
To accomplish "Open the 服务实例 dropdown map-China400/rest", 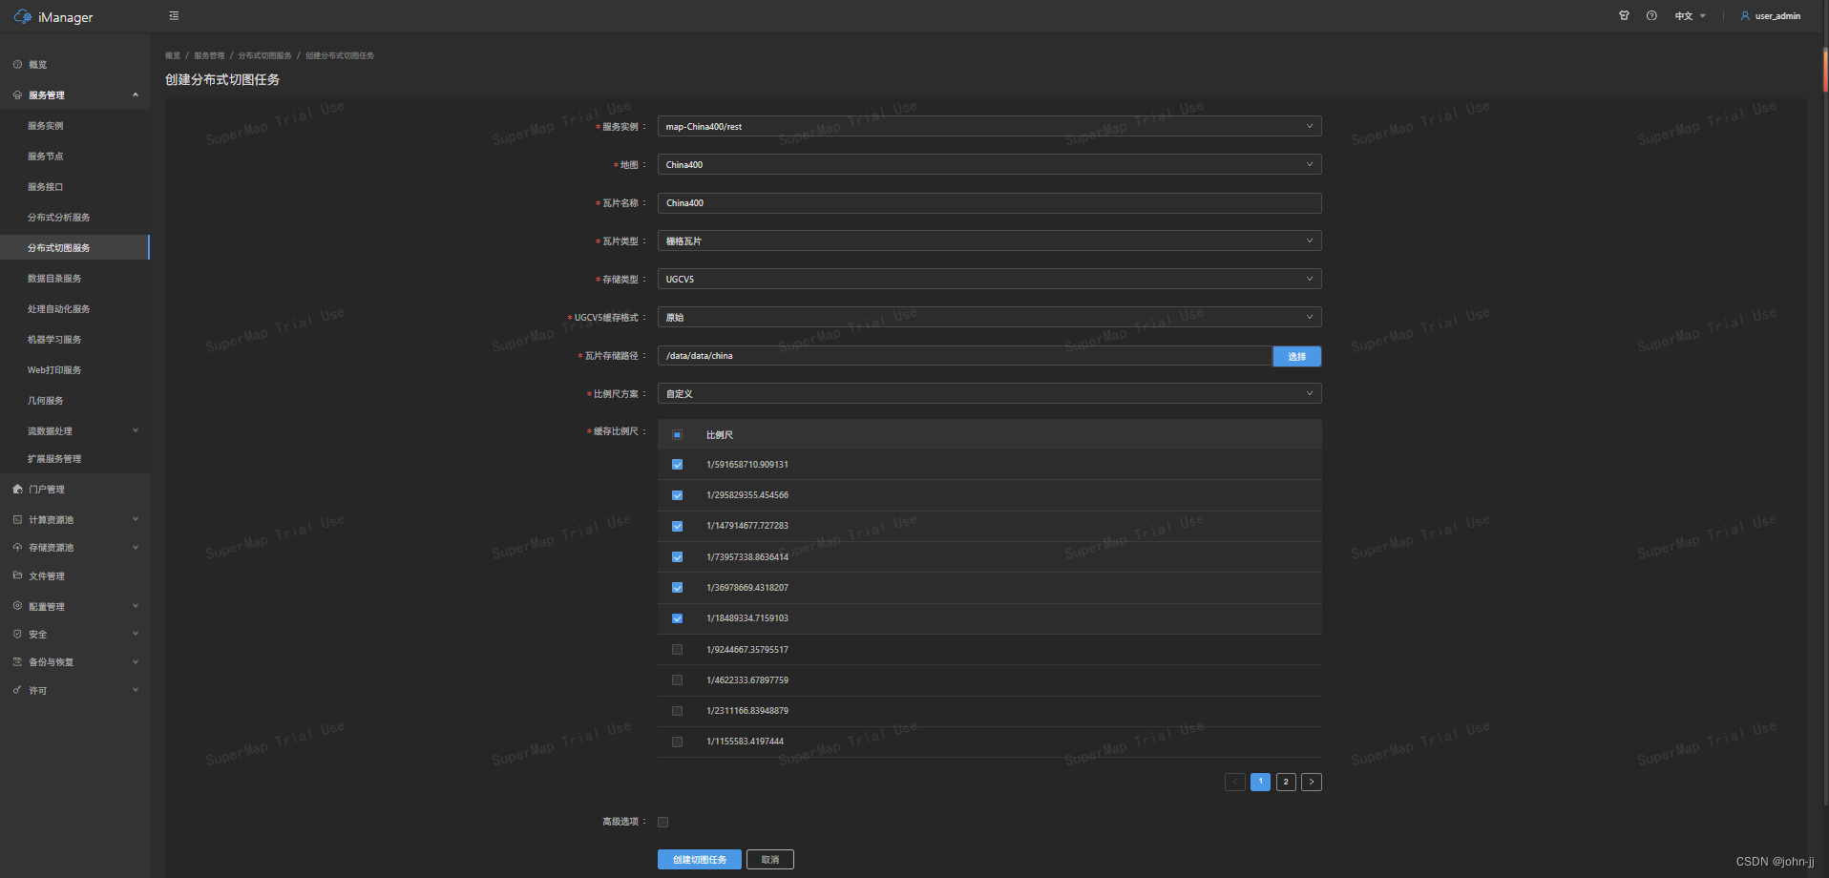I will [x=989, y=126].
